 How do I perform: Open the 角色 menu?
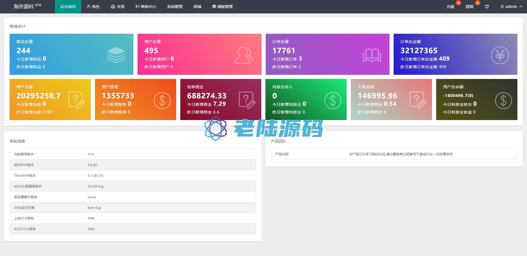[93, 7]
